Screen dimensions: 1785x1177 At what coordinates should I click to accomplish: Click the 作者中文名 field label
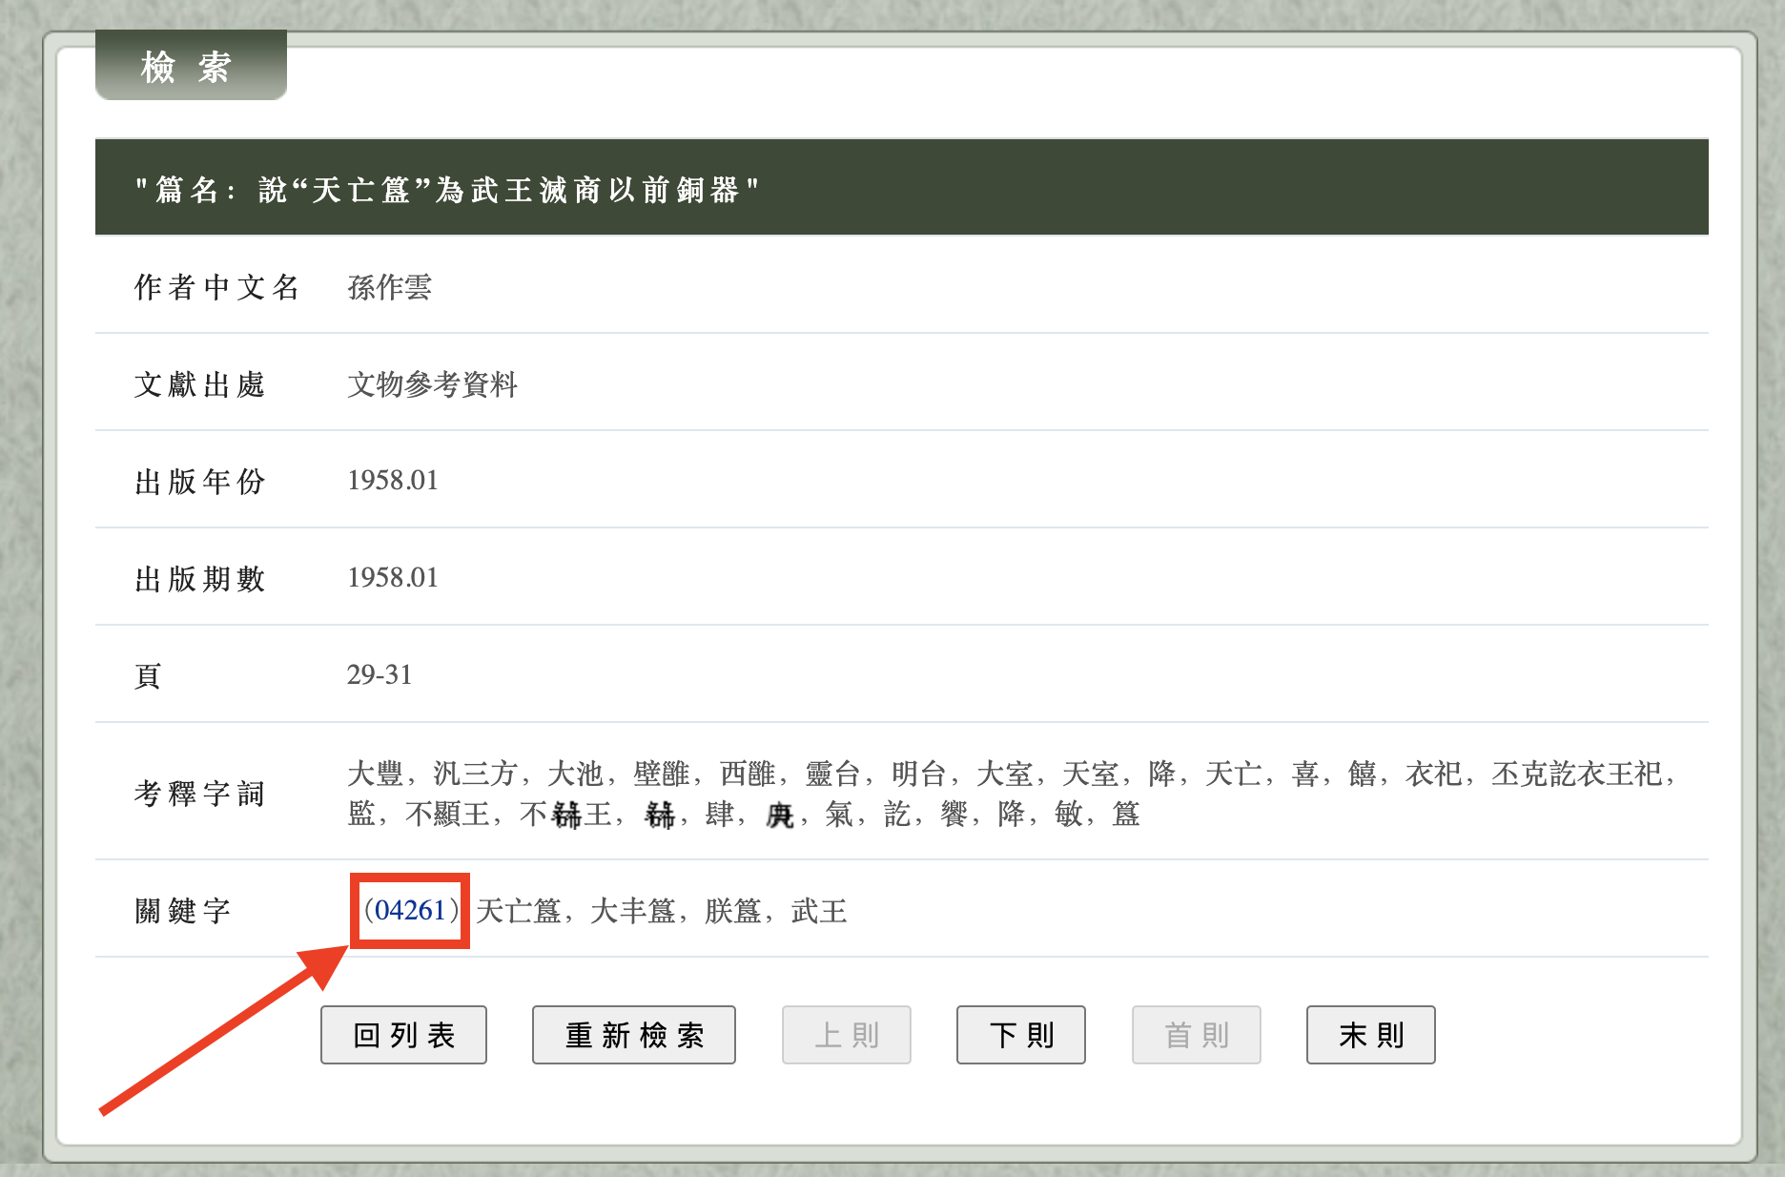(216, 287)
